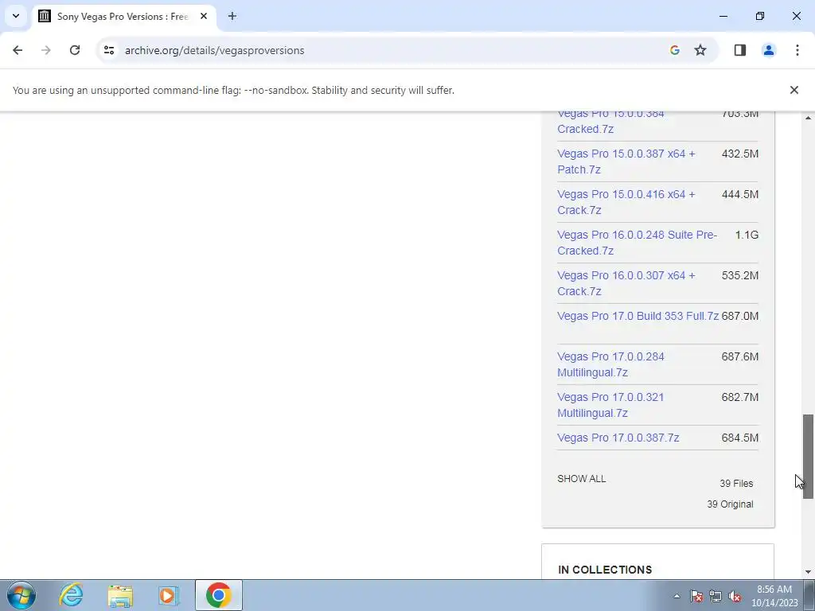
Task: Restore down the Chrome window
Action: coord(759,16)
